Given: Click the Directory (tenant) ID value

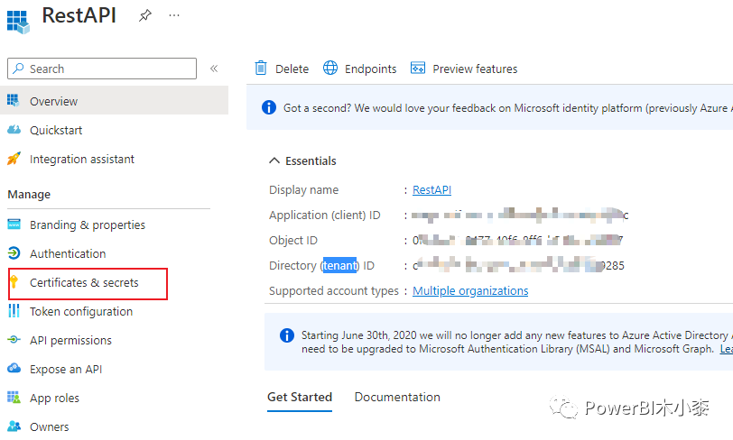Looking at the screenshot, I should pos(518,265).
